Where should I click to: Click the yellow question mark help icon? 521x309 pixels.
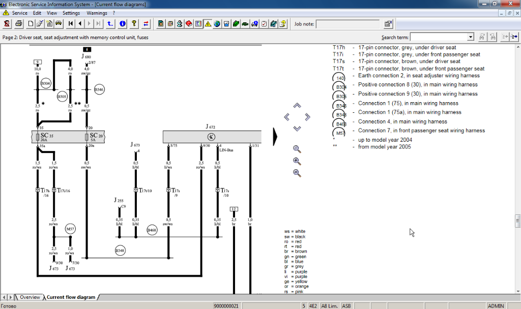pyautogui.click(x=134, y=24)
